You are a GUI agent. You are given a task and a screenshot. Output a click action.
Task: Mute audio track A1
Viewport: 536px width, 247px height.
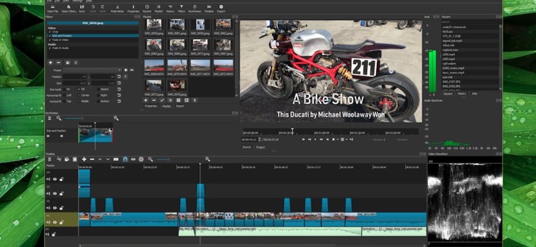coord(48,234)
